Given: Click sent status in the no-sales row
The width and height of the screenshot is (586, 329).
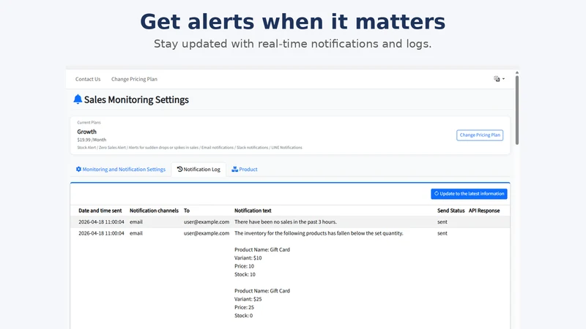Looking at the screenshot, I should 442,222.
